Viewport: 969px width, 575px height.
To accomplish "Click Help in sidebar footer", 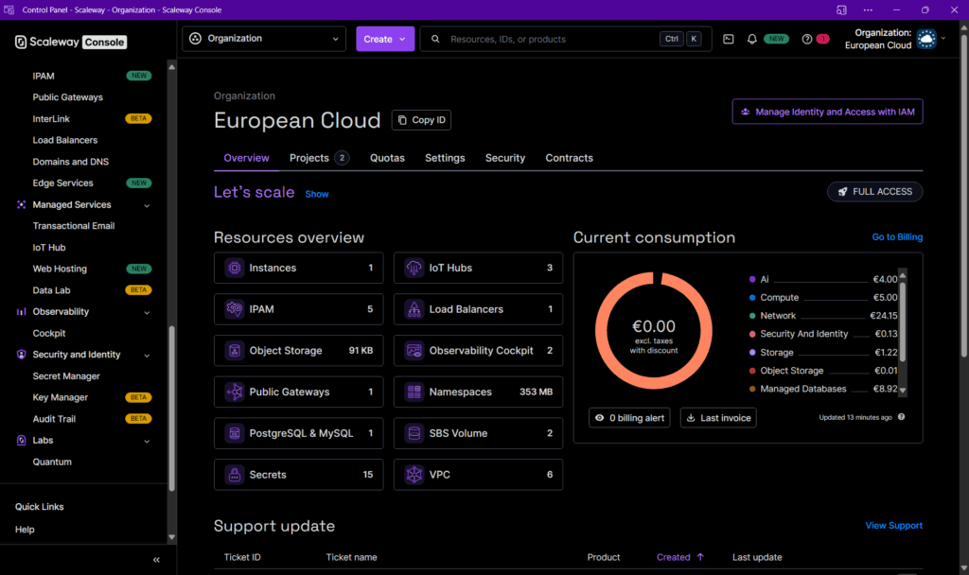I will pyautogui.click(x=25, y=530).
